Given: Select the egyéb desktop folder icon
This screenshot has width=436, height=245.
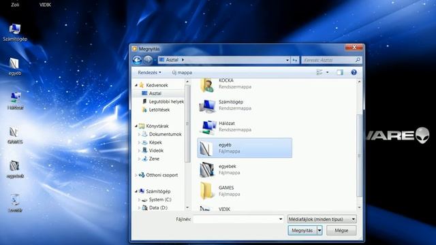Looking at the screenshot, I should click(14, 67).
